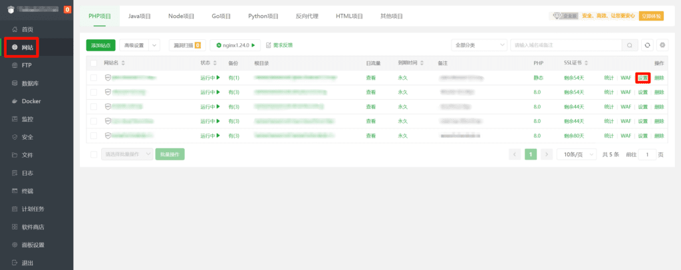Click the orange 立即体验 button

(652, 15)
